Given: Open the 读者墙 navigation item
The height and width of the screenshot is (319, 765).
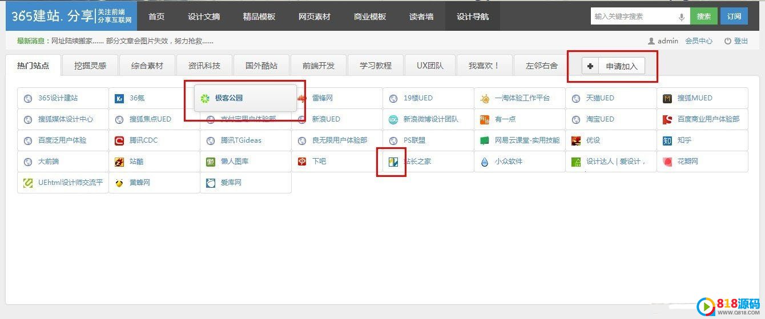Looking at the screenshot, I should [421, 16].
